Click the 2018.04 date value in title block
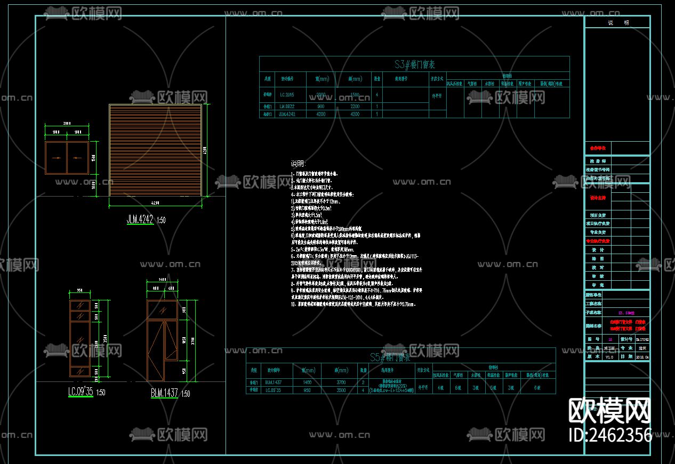675x464 pixels. pyautogui.click(x=642, y=357)
